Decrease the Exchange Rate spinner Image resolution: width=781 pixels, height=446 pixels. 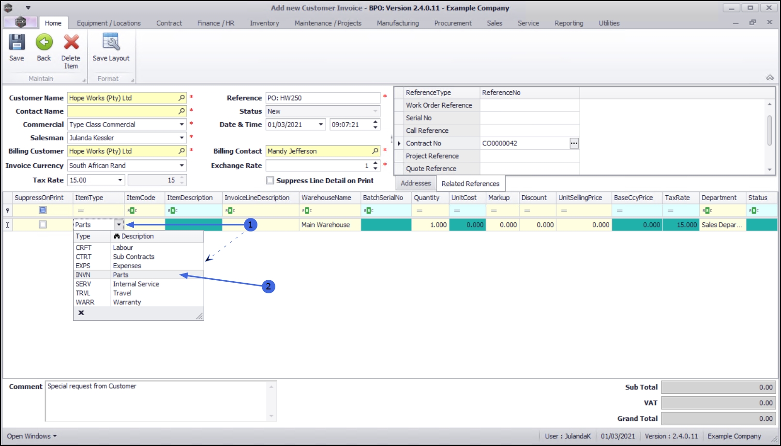375,168
